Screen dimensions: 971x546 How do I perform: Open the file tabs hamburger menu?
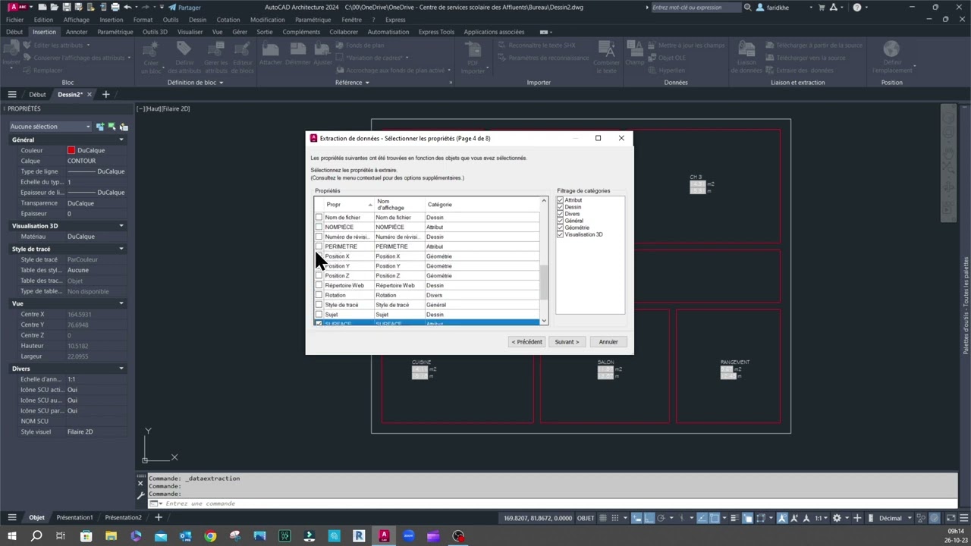click(12, 94)
